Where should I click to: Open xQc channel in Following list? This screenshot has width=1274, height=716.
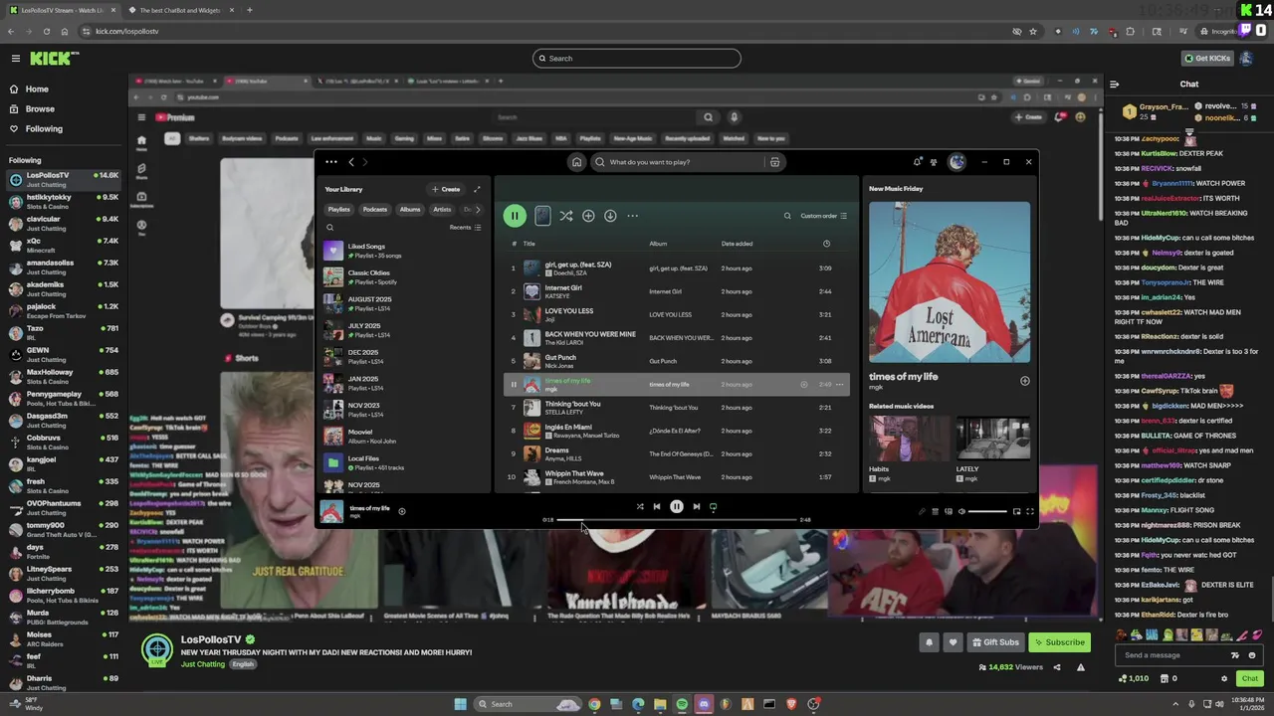point(62,245)
